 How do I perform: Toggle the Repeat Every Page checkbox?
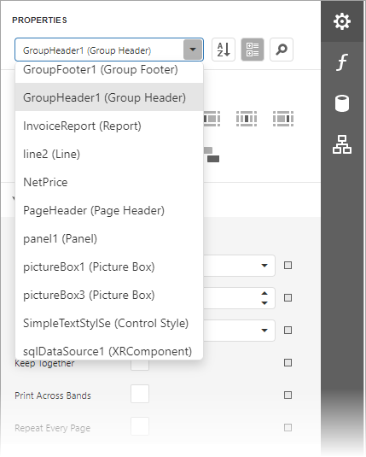click(x=140, y=426)
